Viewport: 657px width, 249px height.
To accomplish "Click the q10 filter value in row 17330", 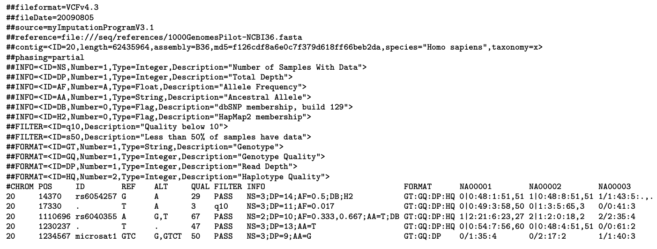I will [x=221, y=207].
